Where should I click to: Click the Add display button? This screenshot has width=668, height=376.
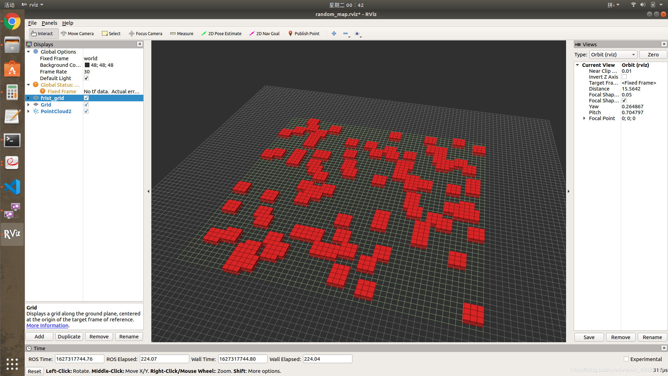tap(39, 337)
